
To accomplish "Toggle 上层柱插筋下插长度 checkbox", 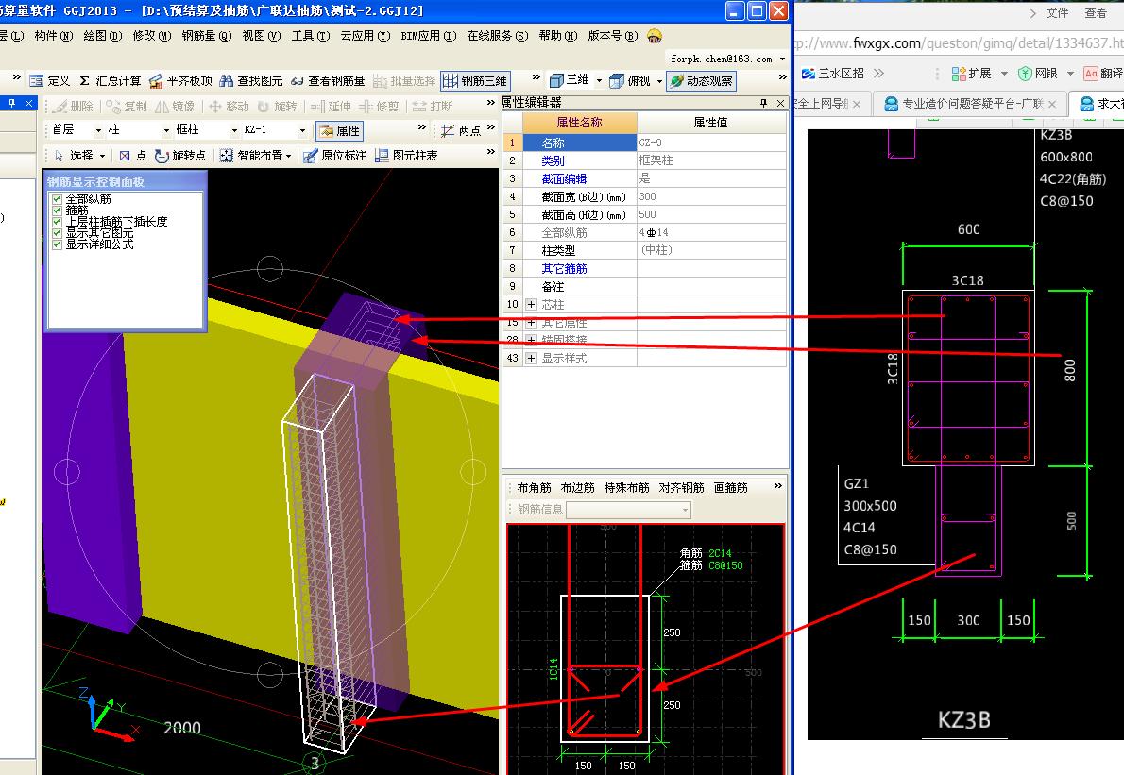I will pos(57,221).
